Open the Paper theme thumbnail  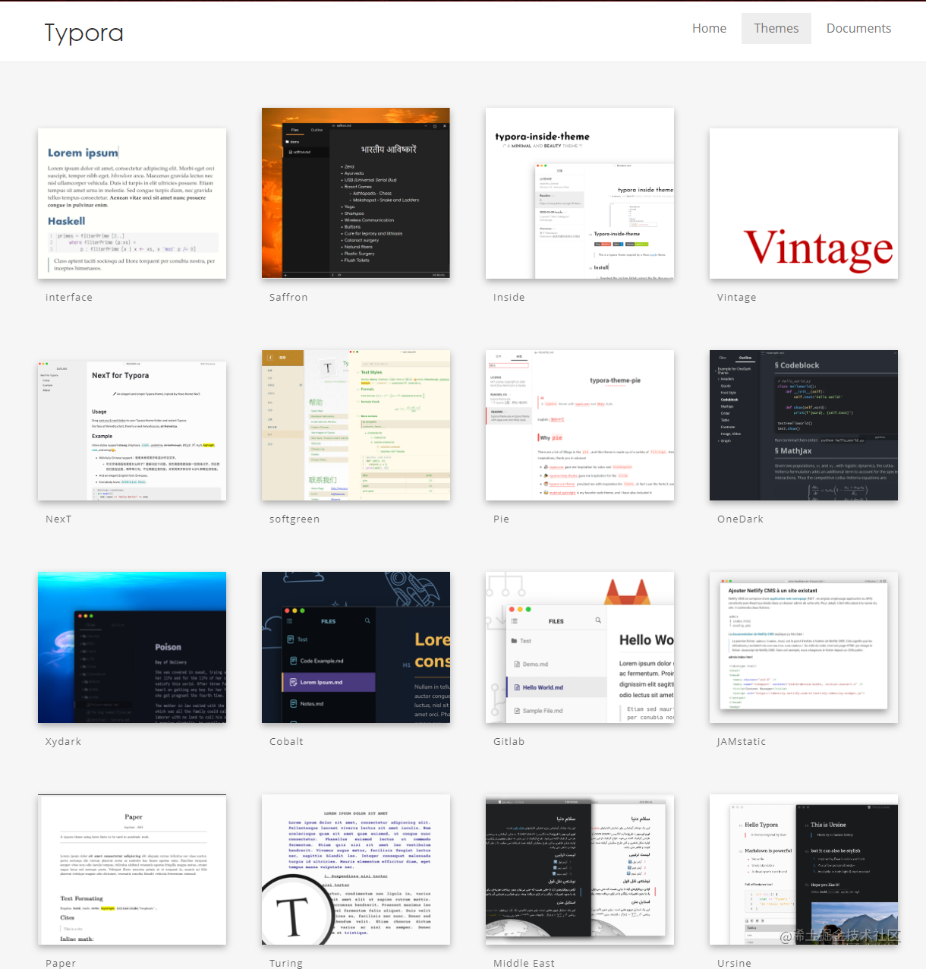click(132, 870)
